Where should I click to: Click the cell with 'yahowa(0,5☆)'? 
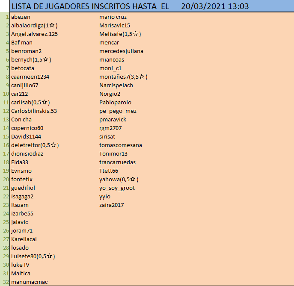(x=119, y=180)
